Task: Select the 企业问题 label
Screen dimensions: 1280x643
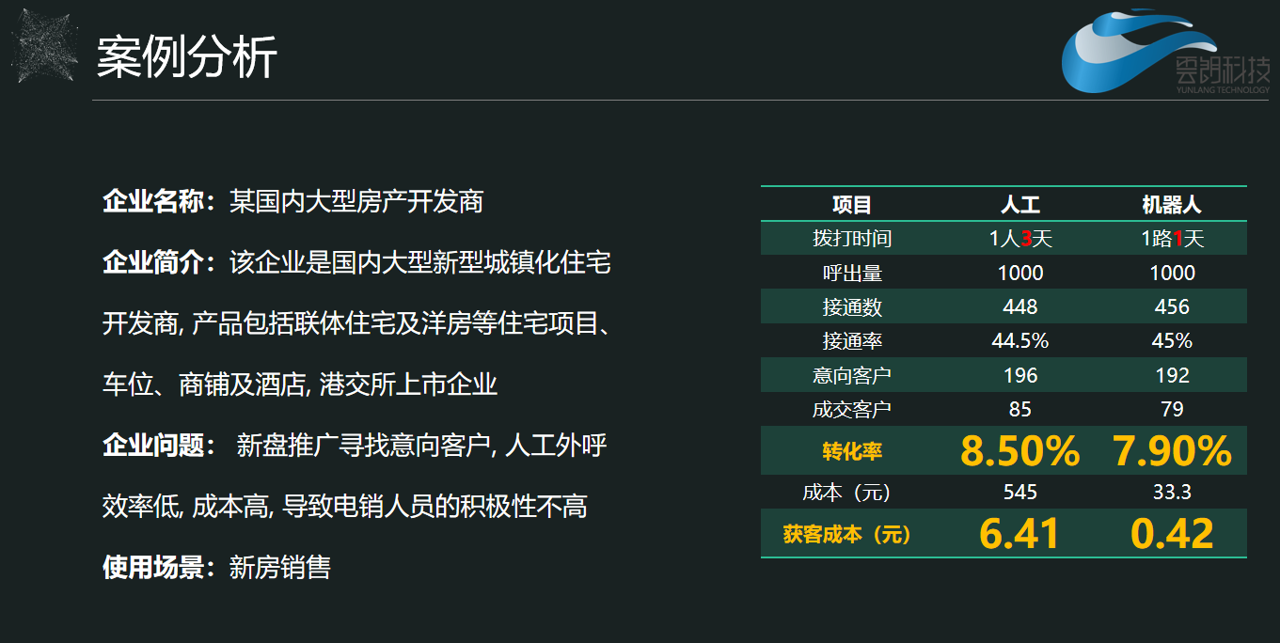Action: [x=158, y=446]
